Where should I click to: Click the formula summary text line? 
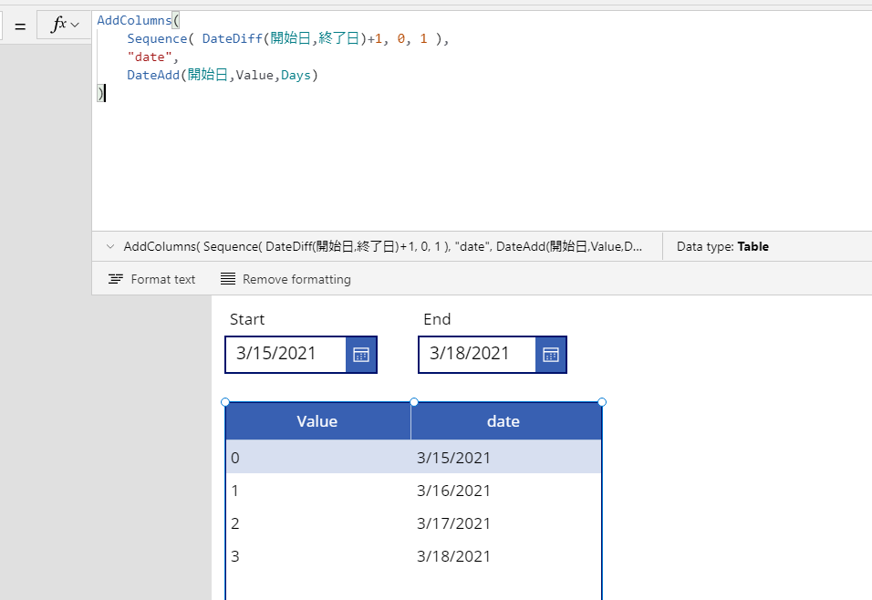point(382,246)
